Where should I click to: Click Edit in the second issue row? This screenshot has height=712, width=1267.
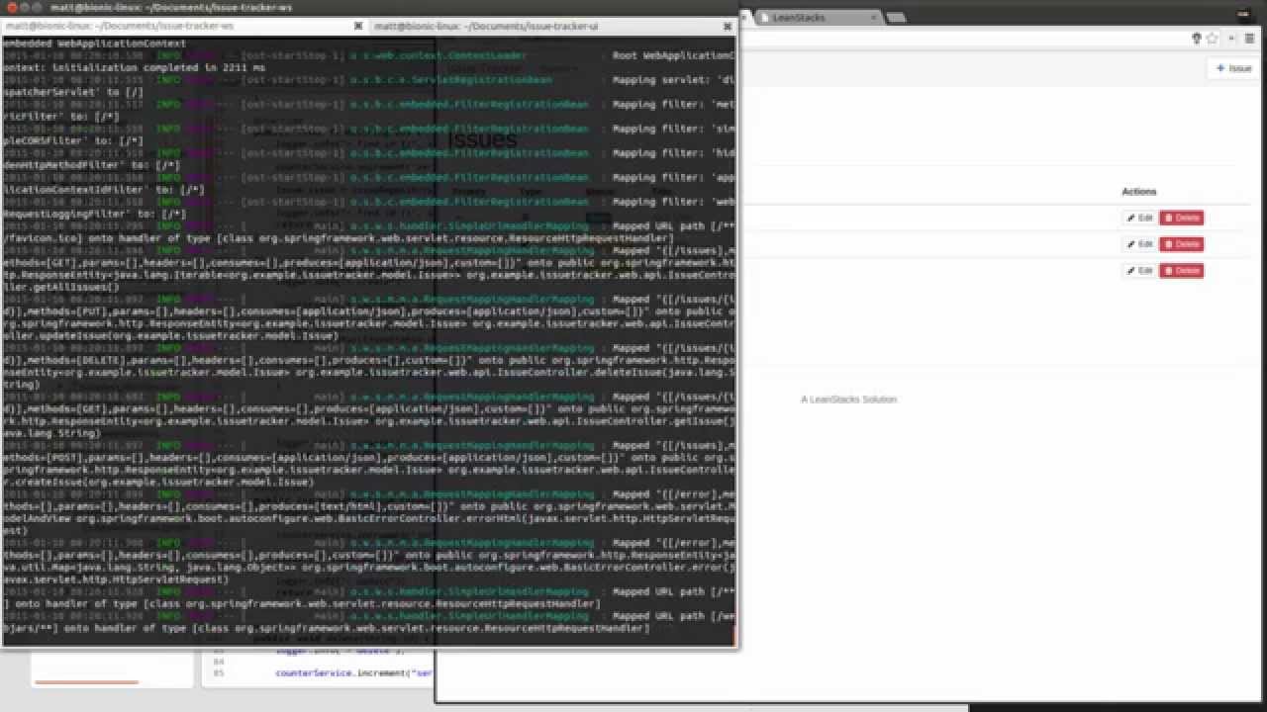click(1139, 243)
